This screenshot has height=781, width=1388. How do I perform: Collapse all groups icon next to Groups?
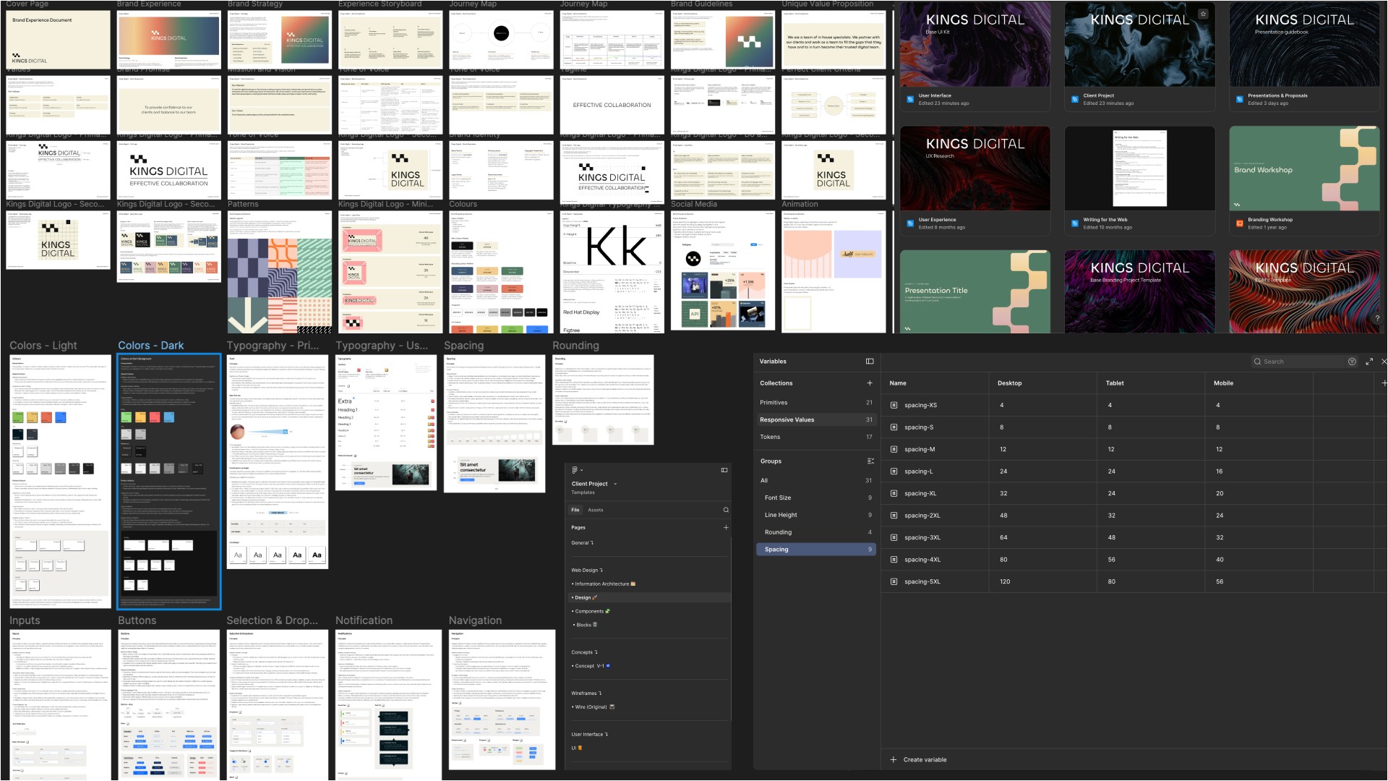[870, 461]
